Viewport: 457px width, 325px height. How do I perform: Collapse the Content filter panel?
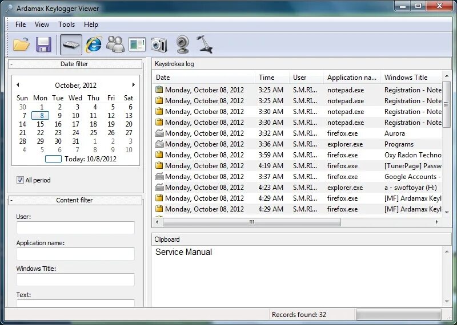pos(11,200)
